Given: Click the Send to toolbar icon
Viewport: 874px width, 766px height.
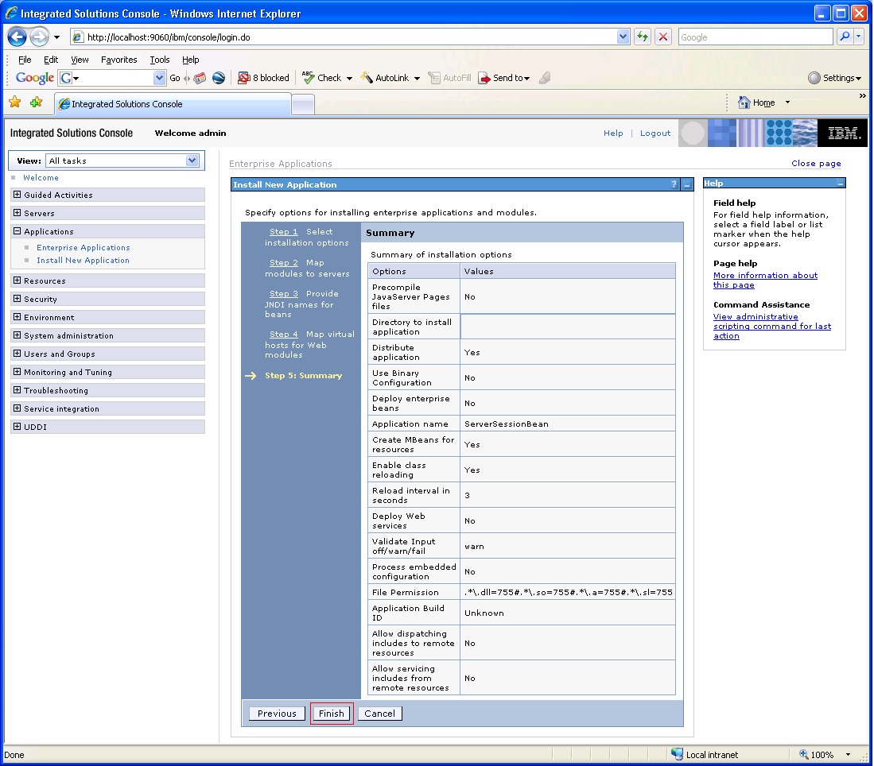Looking at the screenshot, I should pyautogui.click(x=484, y=78).
